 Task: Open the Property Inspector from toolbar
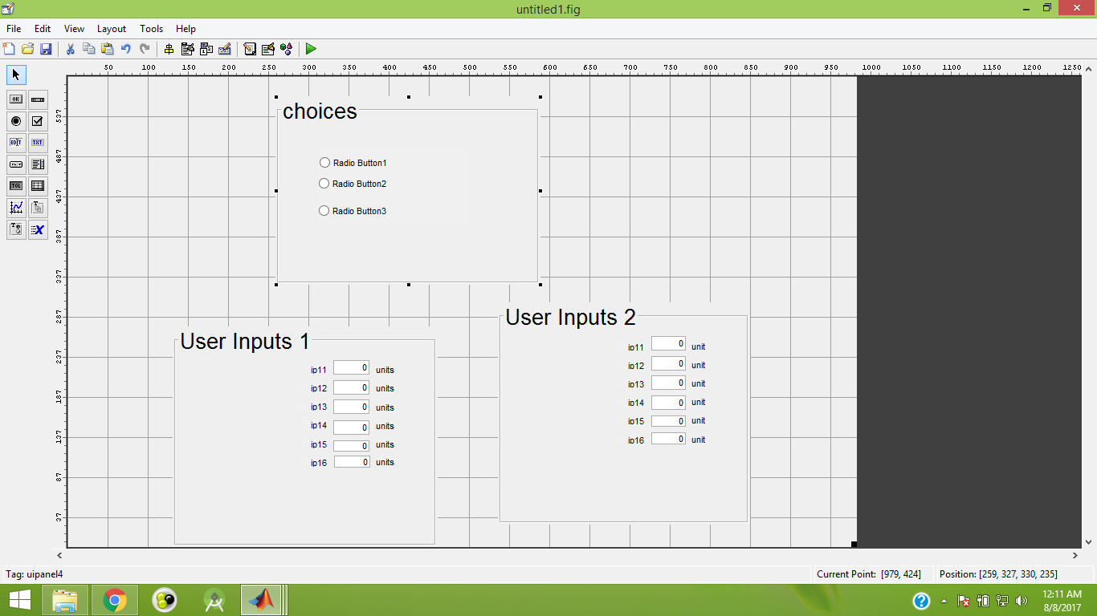pos(268,49)
